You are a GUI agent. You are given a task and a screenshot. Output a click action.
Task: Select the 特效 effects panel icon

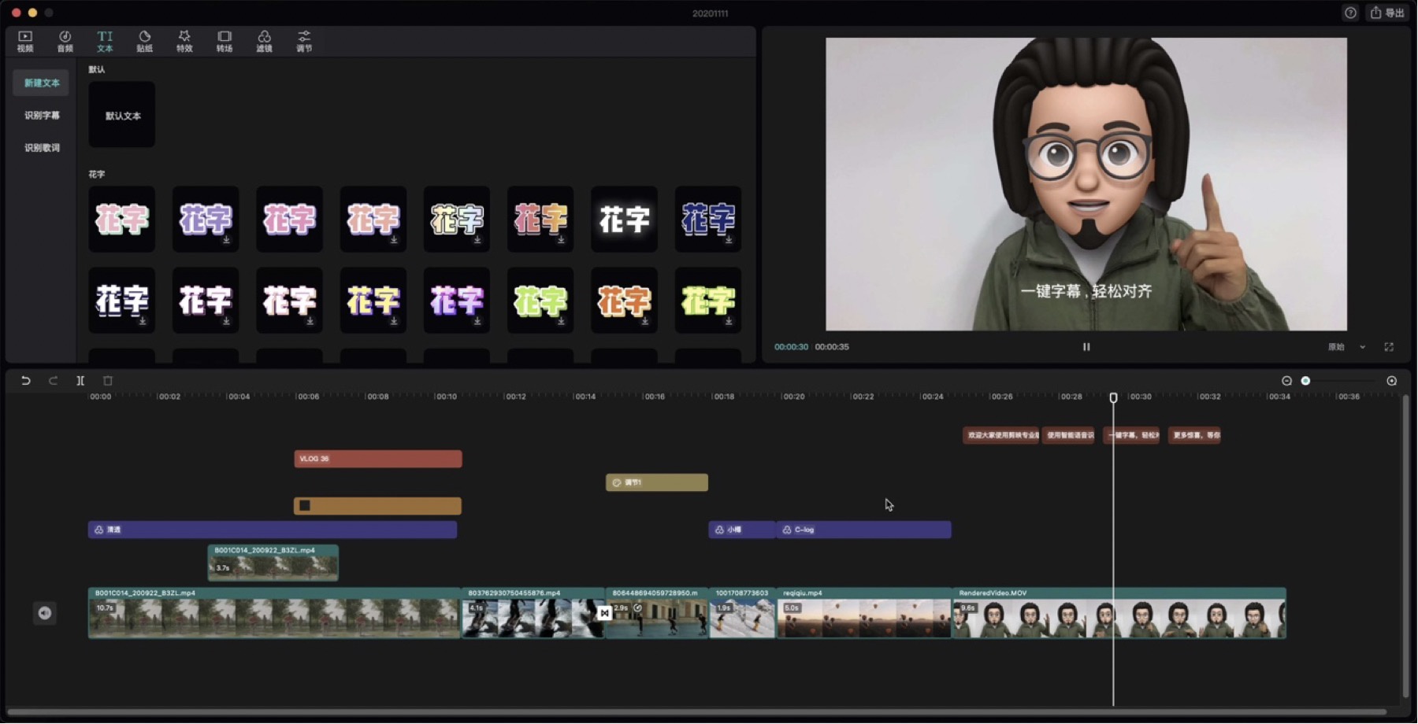click(x=184, y=41)
